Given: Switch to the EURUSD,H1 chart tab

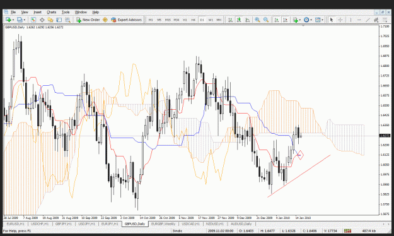Looking at the screenshot, I should coord(15,224).
